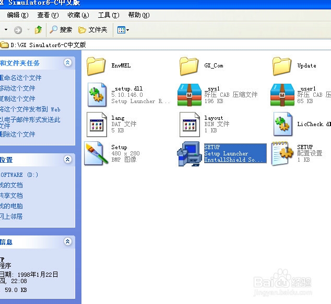
Task: Click the highlighted SETUP Setup Launcher label
Action: click(235, 153)
